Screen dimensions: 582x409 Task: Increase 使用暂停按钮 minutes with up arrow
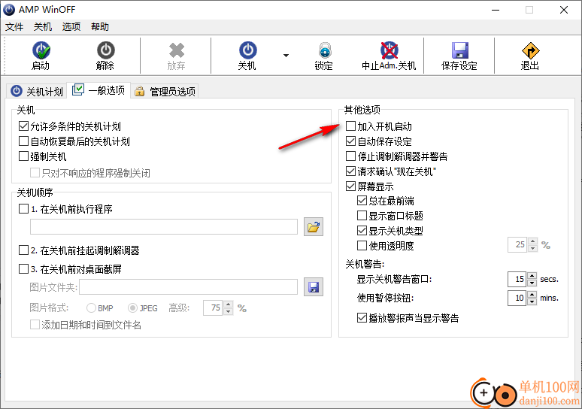(x=532, y=295)
